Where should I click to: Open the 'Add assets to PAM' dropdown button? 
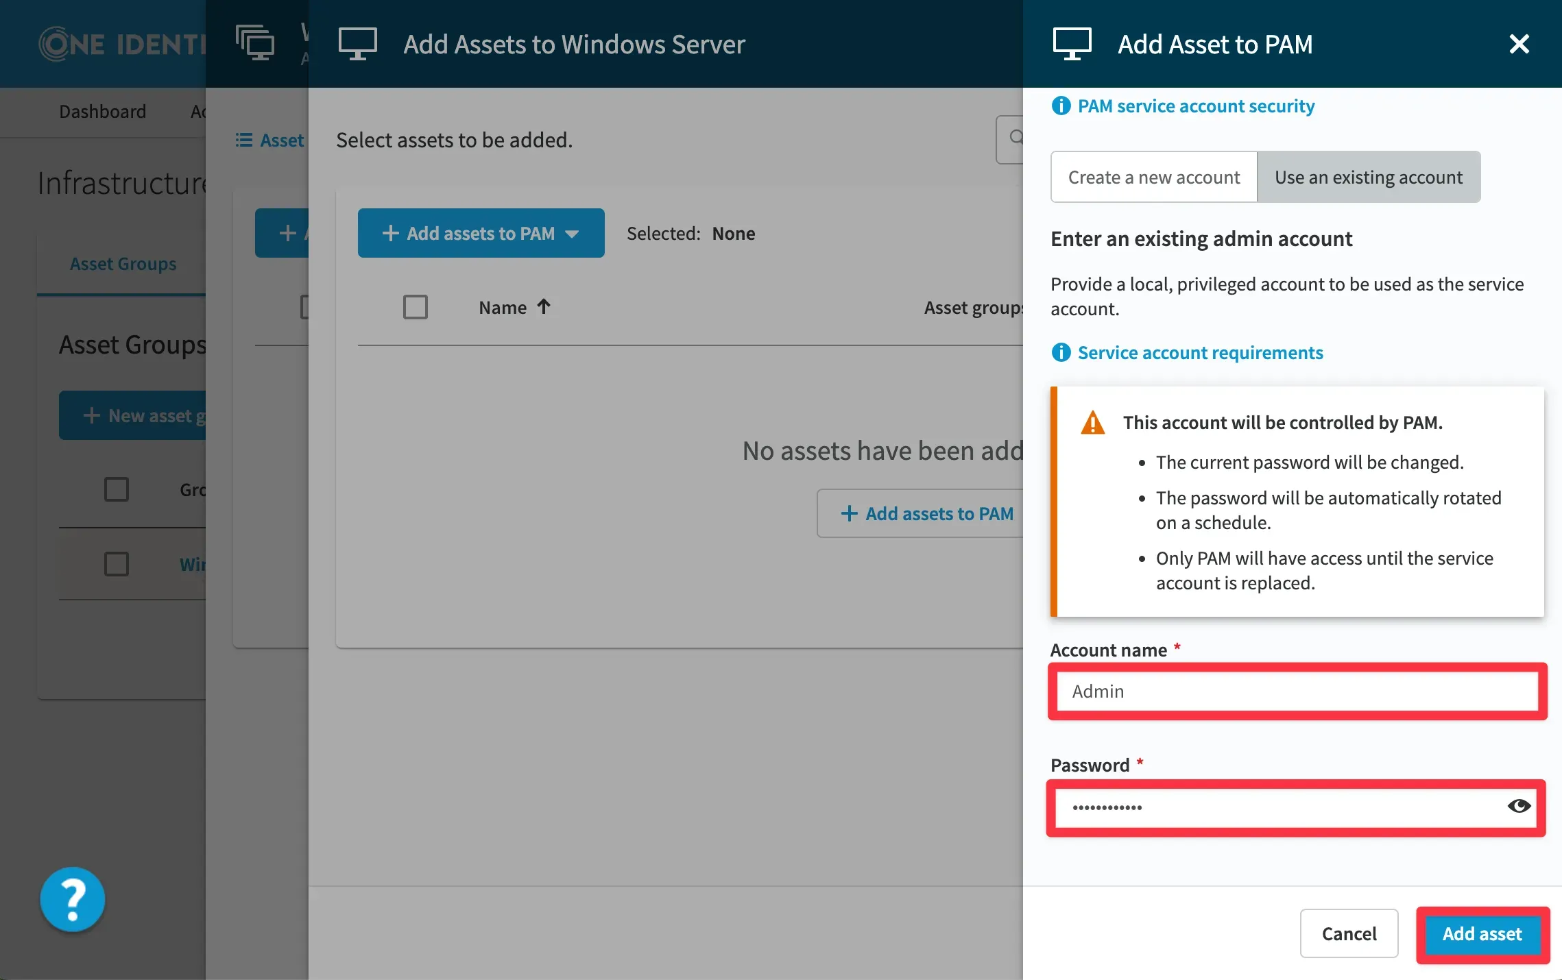(x=481, y=233)
